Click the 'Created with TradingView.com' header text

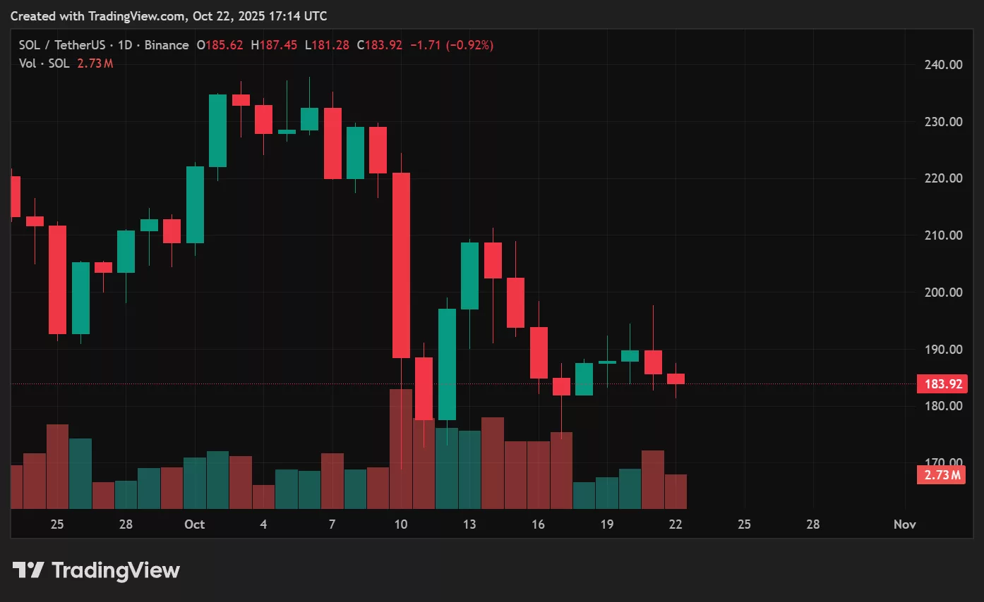point(168,16)
